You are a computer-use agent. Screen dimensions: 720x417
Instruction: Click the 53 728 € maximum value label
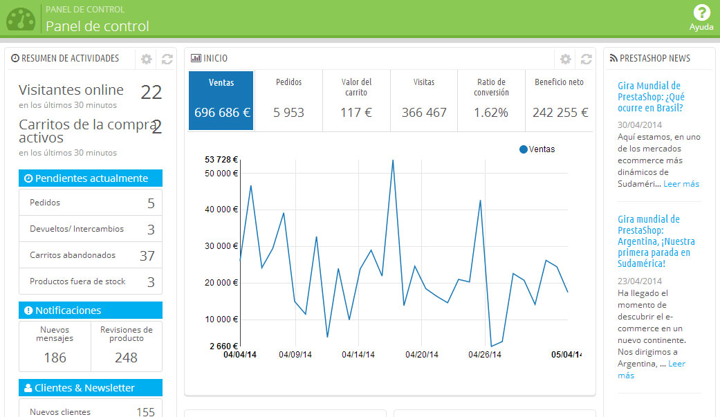tap(221, 159)
